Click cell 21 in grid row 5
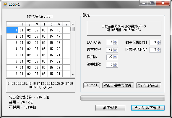Viewport: 172px width, 118px height. click(x=59, y=55)
